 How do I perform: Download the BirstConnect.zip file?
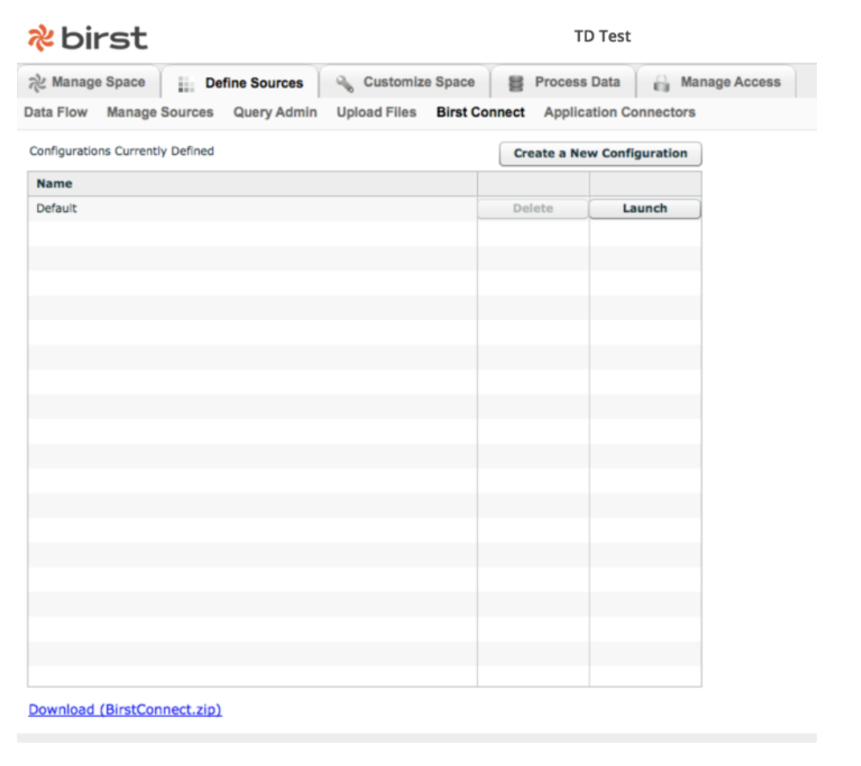[x=124, y=710]
